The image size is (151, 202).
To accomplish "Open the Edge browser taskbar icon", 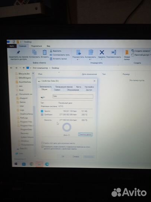I will (x=47, y=164).
